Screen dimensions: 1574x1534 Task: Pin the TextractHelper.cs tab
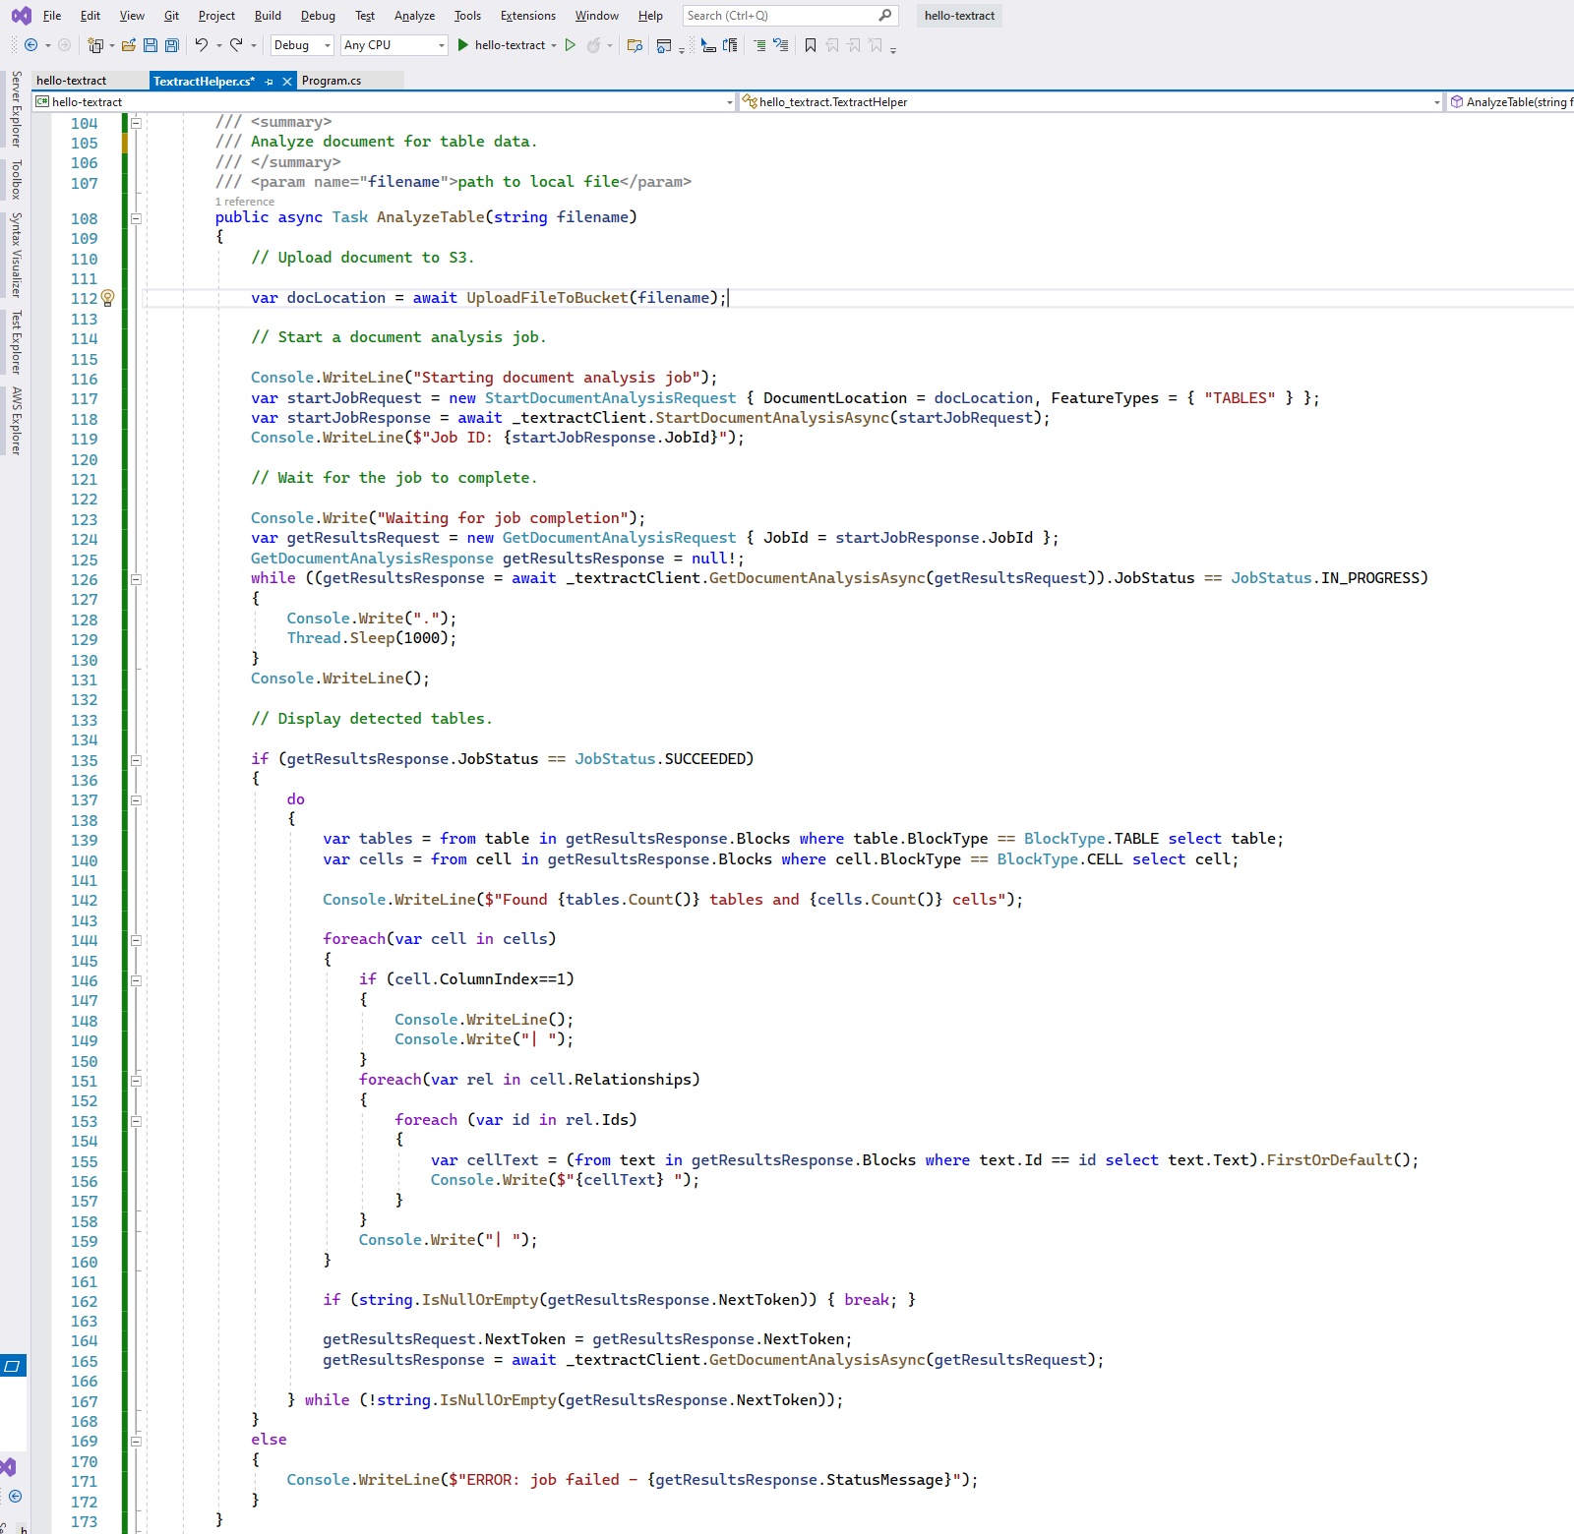point(270,82)
